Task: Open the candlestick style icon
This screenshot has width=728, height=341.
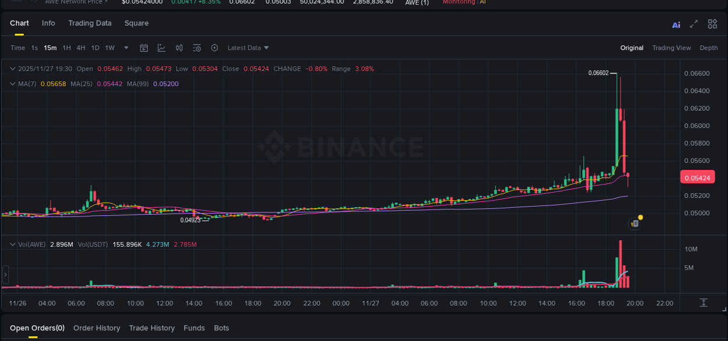Action: pos(179,48)
